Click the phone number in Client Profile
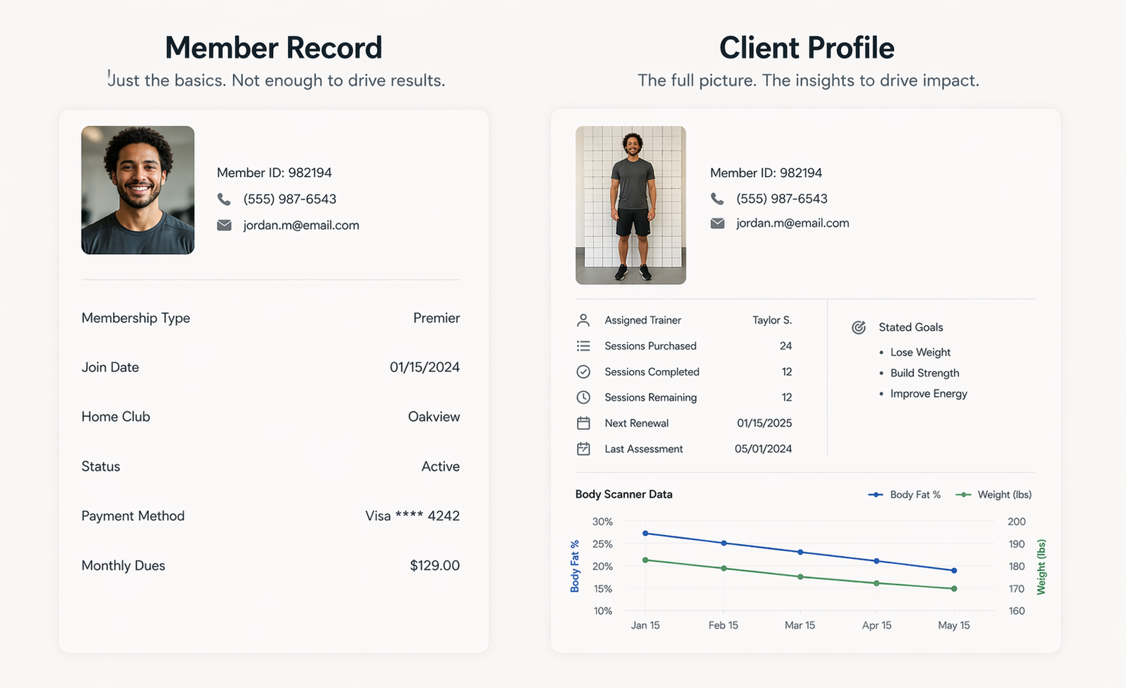This screenshot has width=1126, height=688. pos(781,199)
